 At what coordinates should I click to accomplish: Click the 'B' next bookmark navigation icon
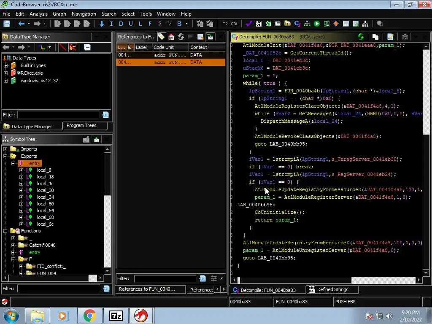(x=179, y=24)
